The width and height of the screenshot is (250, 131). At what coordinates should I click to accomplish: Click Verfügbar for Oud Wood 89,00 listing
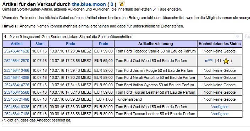(220, 107)
